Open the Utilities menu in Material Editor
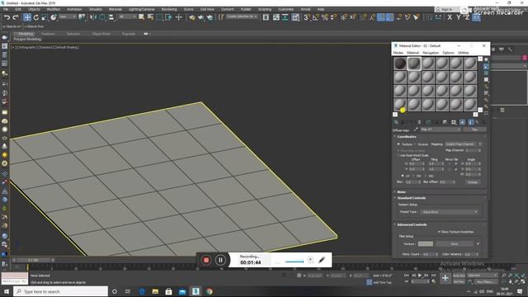The width and height of the screenshot is (528, 297). [x=464, y=53]
